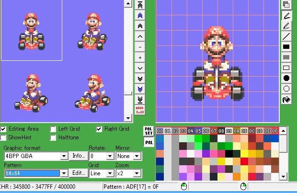Click the CHR address range status text
The image size is (297, 193).
click(x=37, y=187)
